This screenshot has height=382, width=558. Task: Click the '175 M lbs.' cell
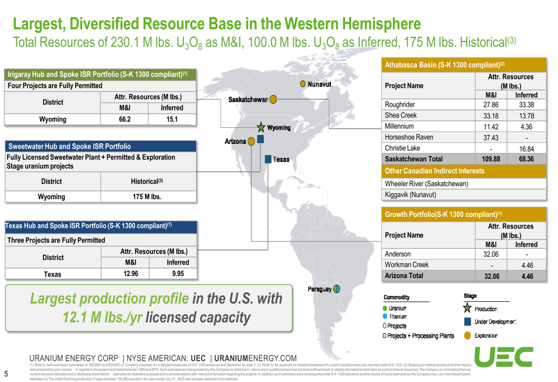click(147, 197)
